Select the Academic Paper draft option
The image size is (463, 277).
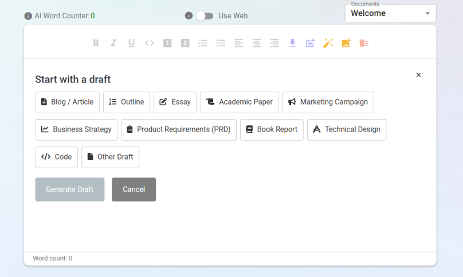point(240,102)
